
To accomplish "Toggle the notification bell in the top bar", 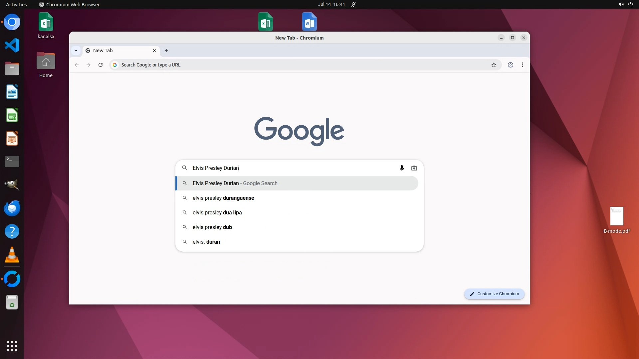I will 353,5.
